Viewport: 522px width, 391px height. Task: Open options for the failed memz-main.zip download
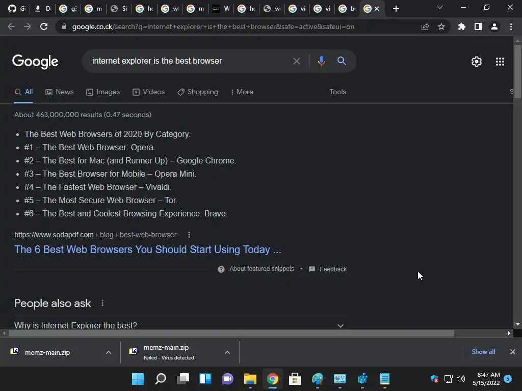click(227, 352)
